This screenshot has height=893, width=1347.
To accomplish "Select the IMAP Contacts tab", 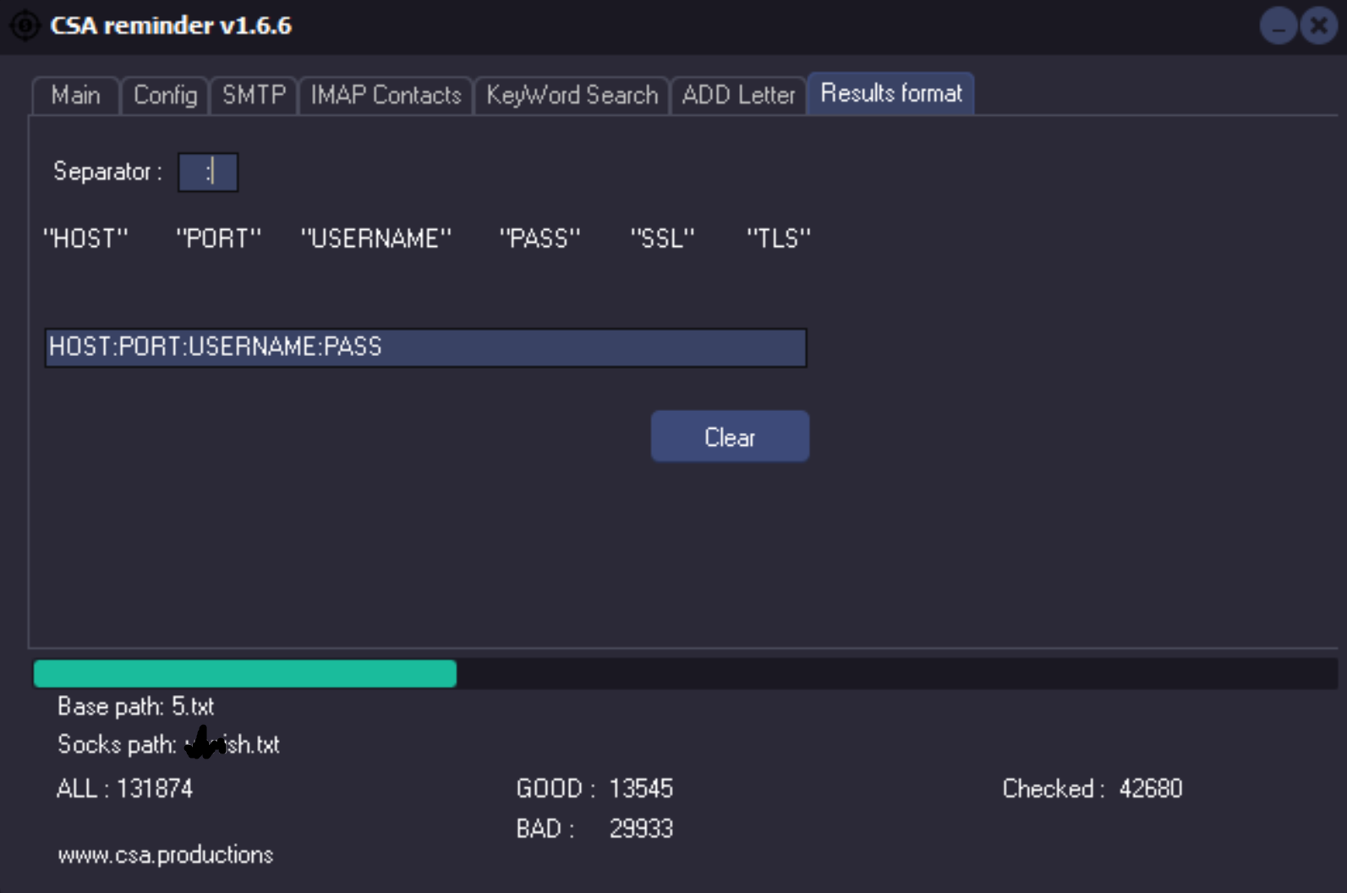I will pyautogui.click(x=386, y=96).
